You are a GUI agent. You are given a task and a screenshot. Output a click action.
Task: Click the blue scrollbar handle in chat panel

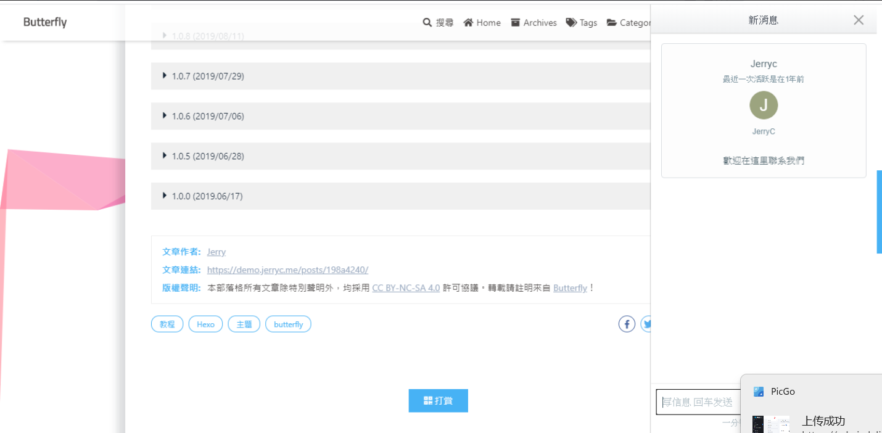click(x=880, y=212)
